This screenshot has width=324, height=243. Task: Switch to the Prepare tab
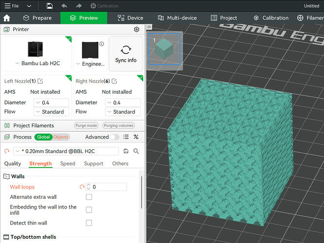pos(38,18)
